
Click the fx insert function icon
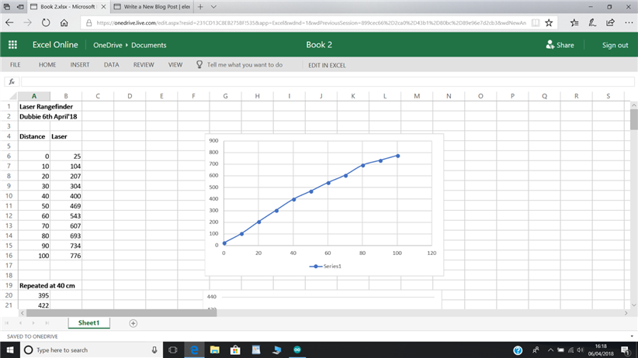[12, 81]
